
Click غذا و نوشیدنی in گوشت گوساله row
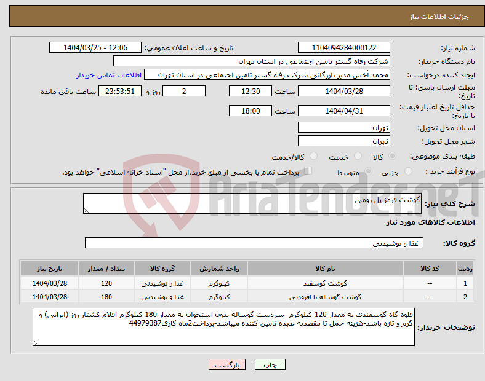162,297
